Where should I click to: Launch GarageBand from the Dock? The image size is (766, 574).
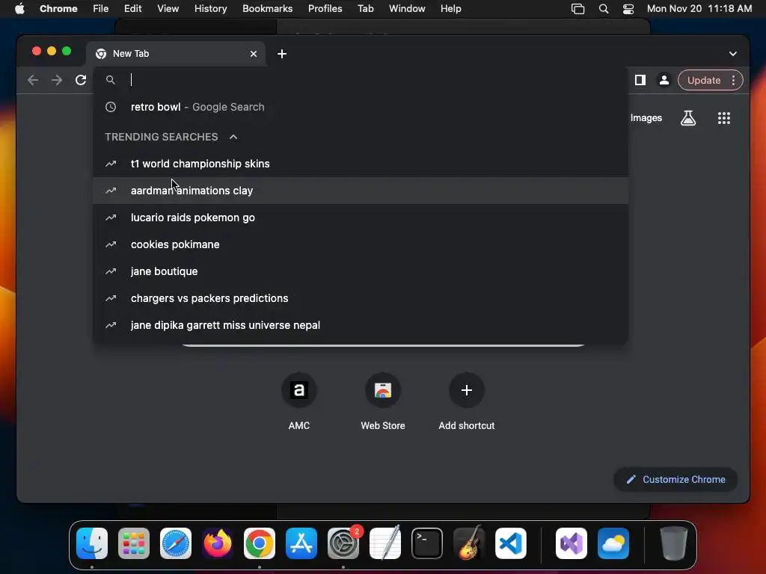coord(469,543)
